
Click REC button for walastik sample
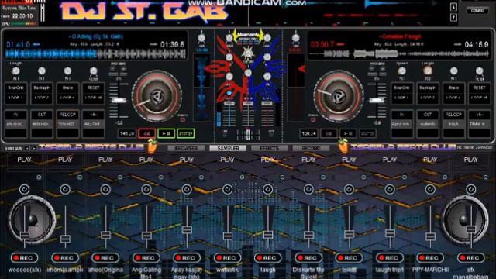click(227, 258)
